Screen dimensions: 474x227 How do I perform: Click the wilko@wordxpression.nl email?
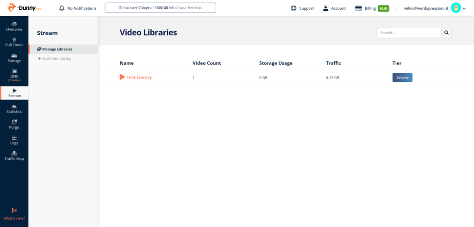coord(426,8)
